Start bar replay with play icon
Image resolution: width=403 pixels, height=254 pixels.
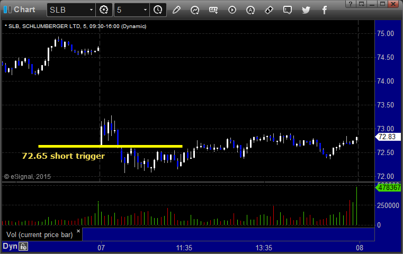click(232, 10)
